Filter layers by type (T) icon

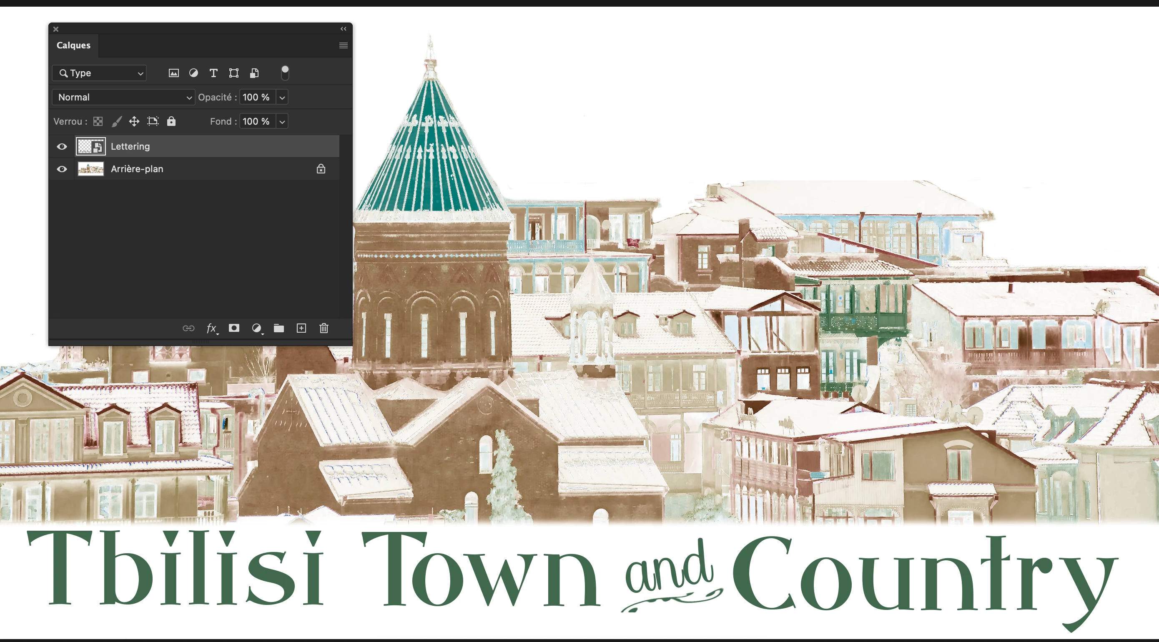(x=214, y=73)
